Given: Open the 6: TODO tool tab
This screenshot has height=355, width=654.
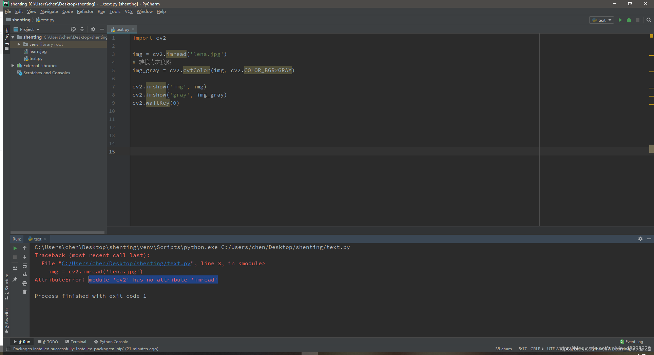Looking at the screenshot, I should [x=48, y=342].
